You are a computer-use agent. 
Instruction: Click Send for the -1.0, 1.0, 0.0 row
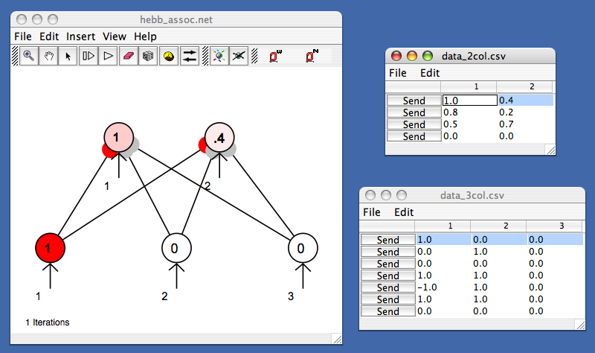[387, 287]
